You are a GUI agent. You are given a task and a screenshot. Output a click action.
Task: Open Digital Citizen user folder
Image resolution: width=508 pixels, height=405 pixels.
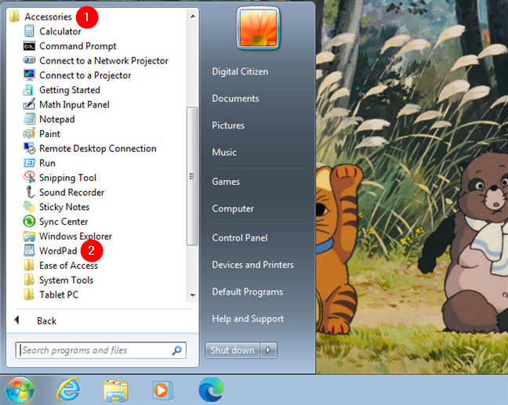[x=240, y=71]
